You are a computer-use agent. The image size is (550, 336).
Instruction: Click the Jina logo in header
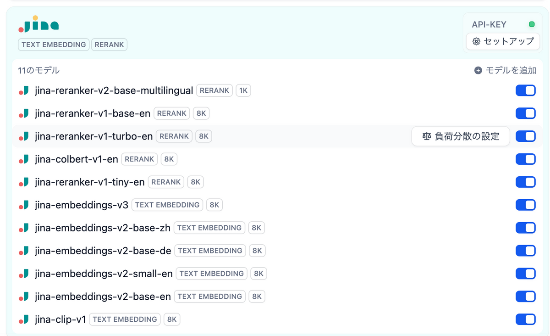tap(38, 24)
